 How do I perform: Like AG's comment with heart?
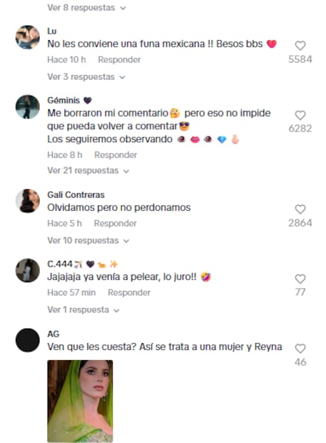point(300,349)
